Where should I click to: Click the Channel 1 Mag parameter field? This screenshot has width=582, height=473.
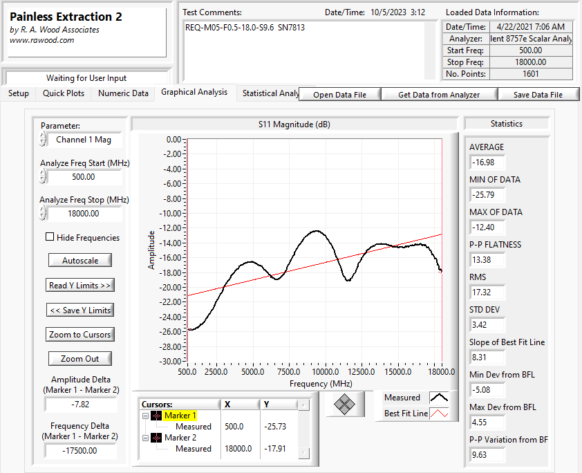tap(84, 140)
